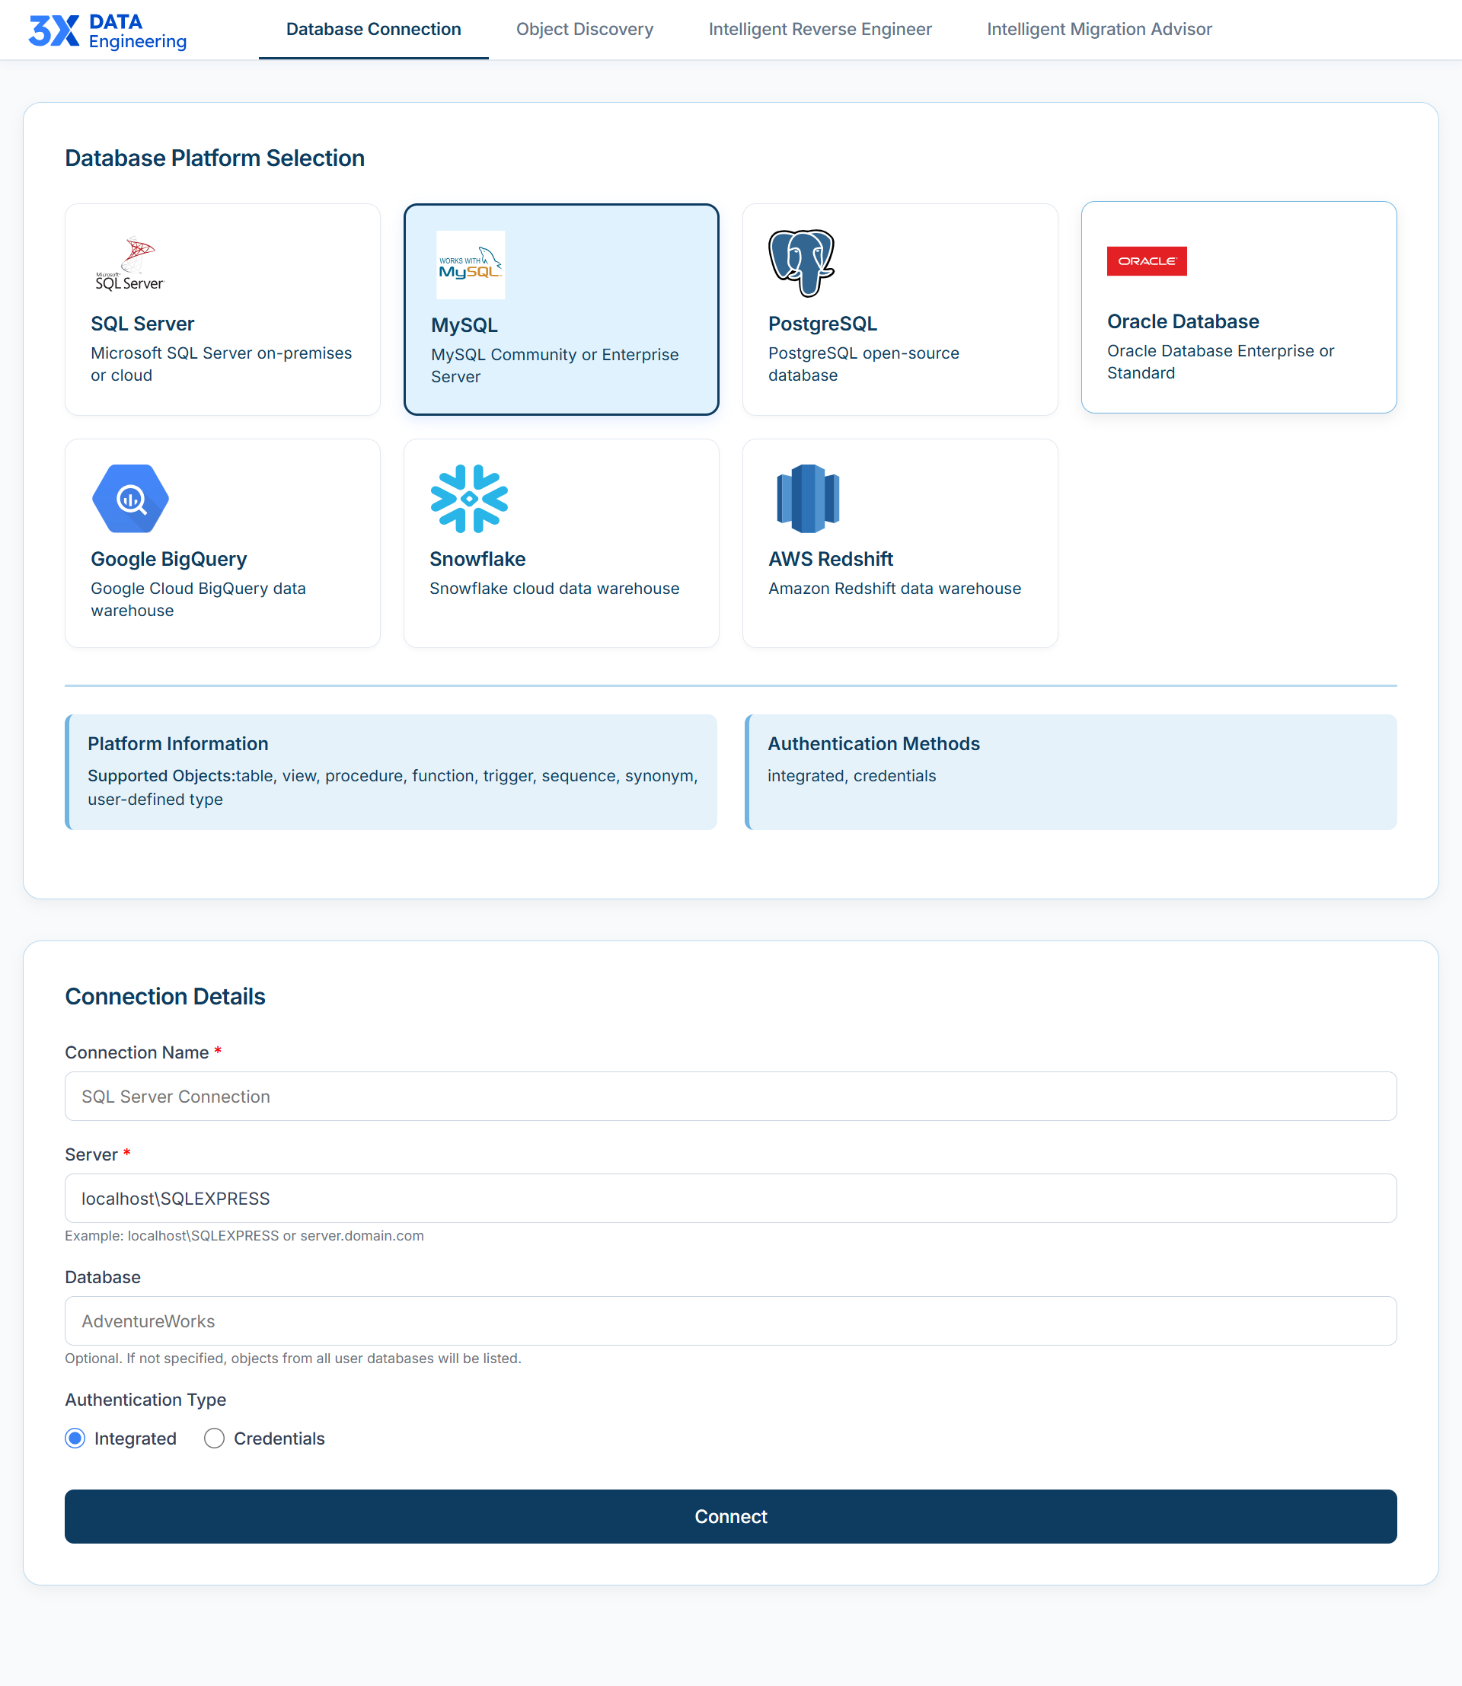Click the 3X Data Engineering logo
Screen dimensions: 1462x1686
click(x=107, y=31)
